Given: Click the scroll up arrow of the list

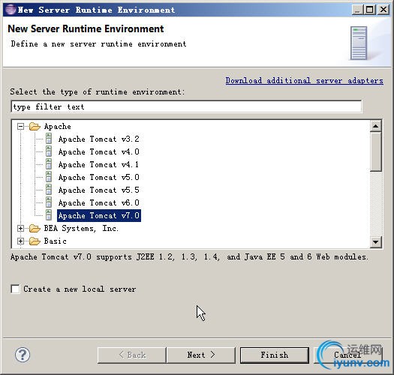Looking at the screenshot, I should [x=376, y=126].
